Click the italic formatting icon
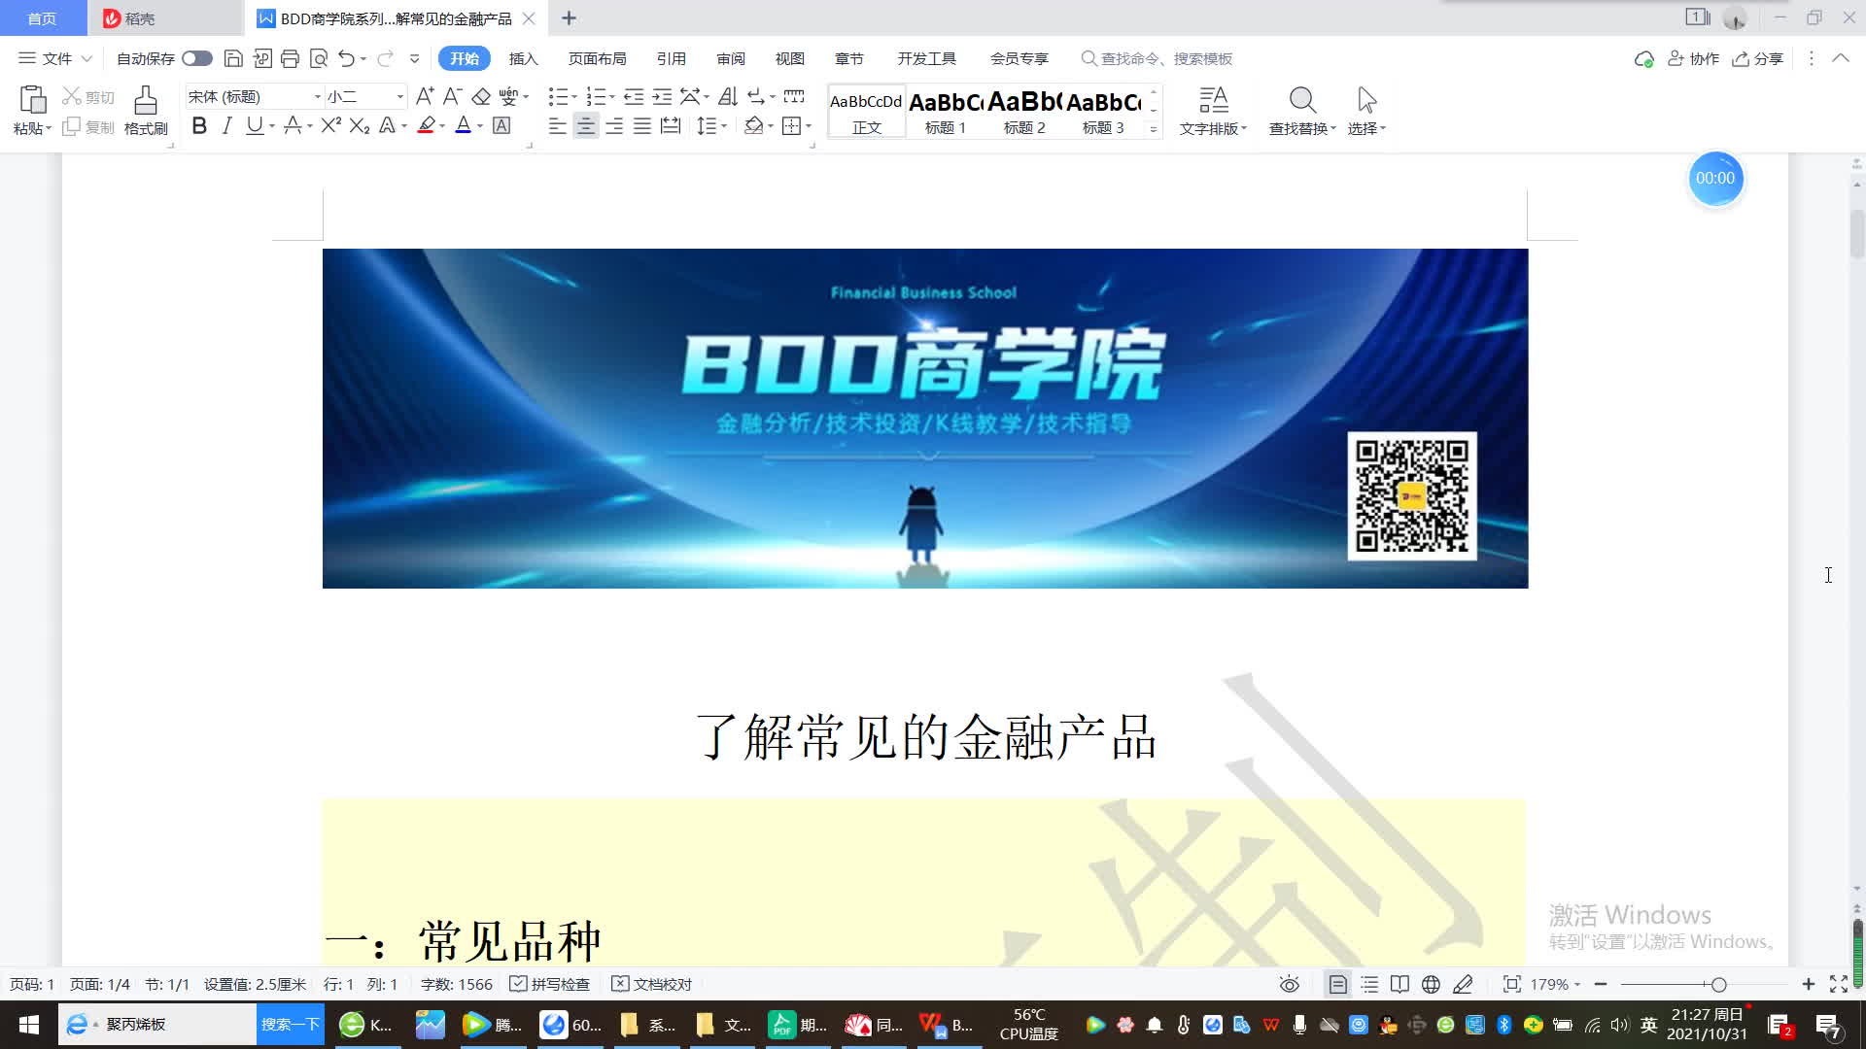The width and height of the screenshot is (1866, 1049). tap(226, 126)
